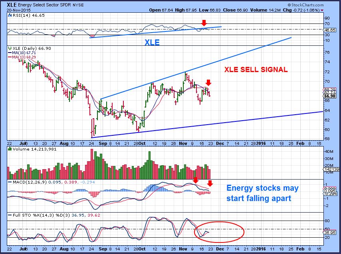Click the date 20-Nov-2015
Viewport: 341px width, 254px height.
pos(19,10)
